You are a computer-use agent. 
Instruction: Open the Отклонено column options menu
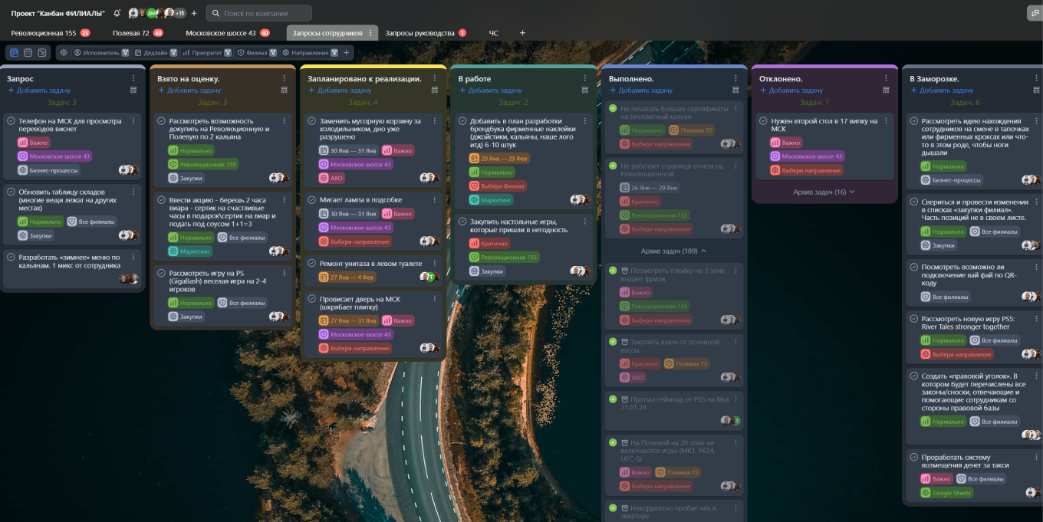pyautogui.click(x=886, y=78)
